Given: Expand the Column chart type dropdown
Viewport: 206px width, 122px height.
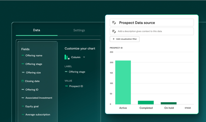Looking at the screenshot, I should (84, 57).
